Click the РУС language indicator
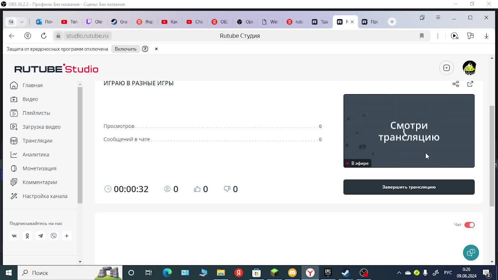Viewport: 498px width, 280px height. click(x=448, y=273)
